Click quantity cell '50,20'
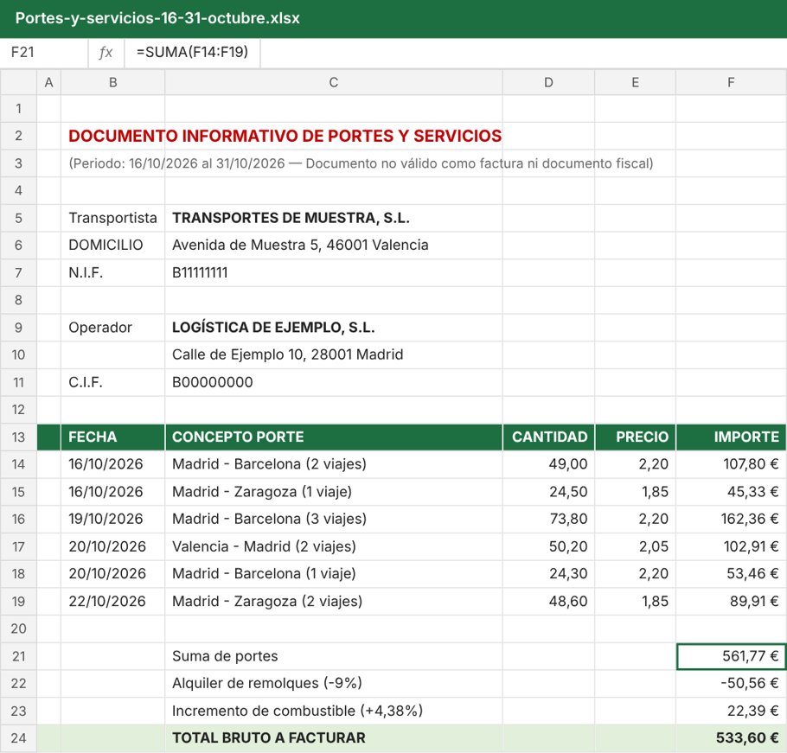The image size is (787, 753). (x=548, y=546)
